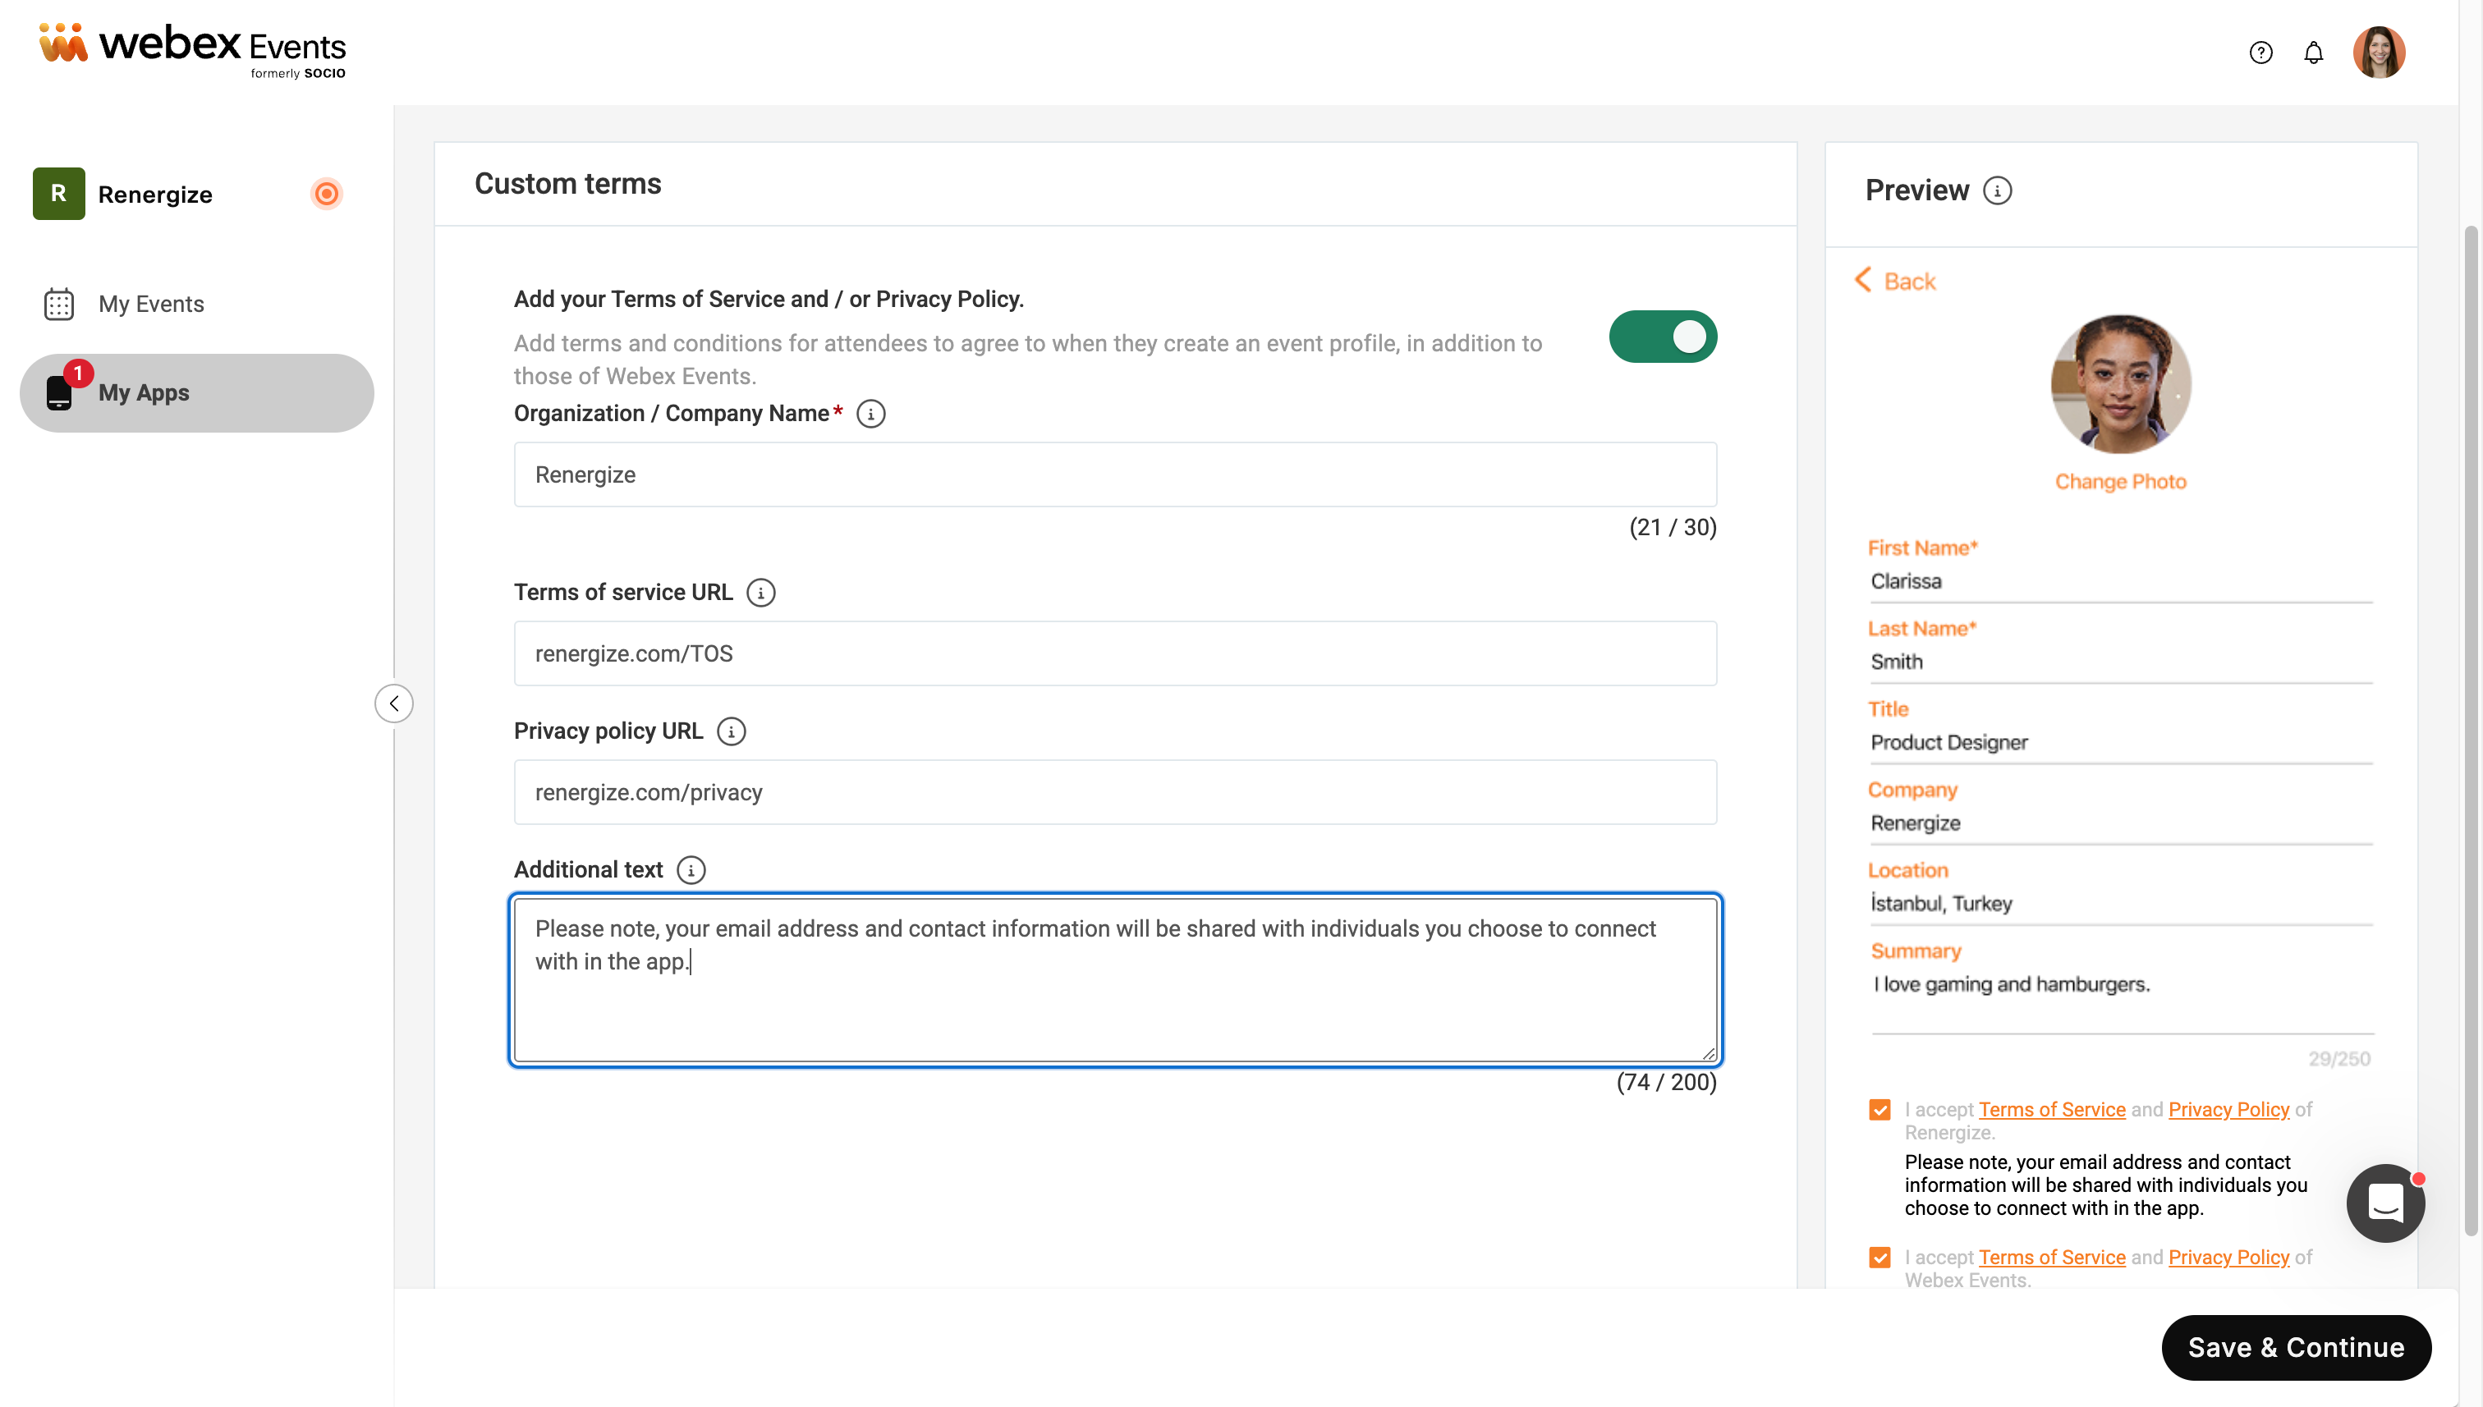
Task: Open Renergize Privacy Policy link
Action: 2228,1109
